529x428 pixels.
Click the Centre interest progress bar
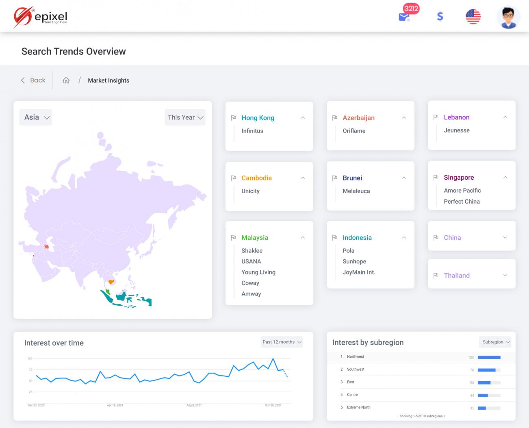(x=489, y=395)
